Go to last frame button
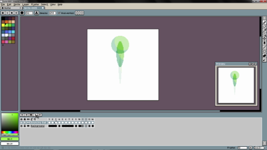The height and width of the screenshot is (150, 267). pos(40,115)
